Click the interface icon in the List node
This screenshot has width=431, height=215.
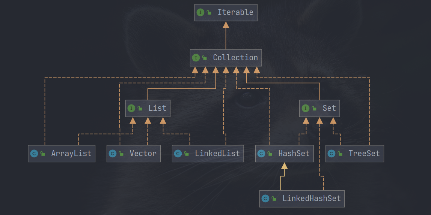coord(131,108)
